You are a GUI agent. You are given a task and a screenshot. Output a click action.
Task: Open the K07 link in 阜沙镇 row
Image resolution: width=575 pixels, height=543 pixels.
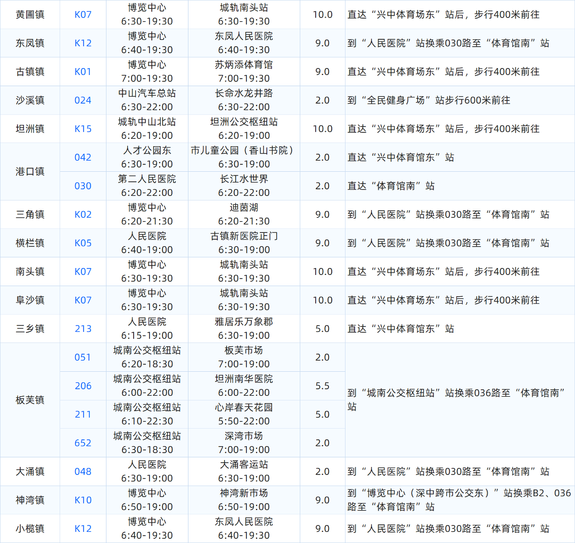coord(83,300)
